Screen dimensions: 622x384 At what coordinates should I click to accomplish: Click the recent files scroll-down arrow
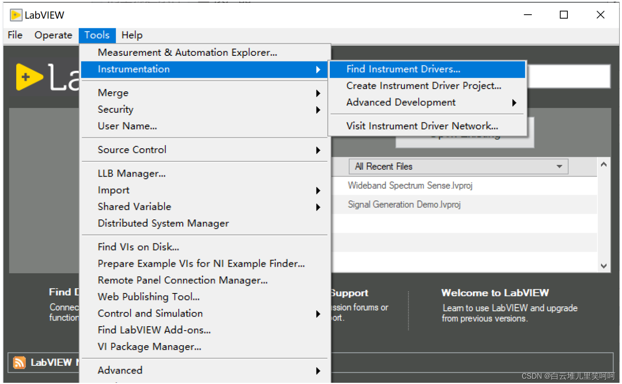click(x=604, y=266)
